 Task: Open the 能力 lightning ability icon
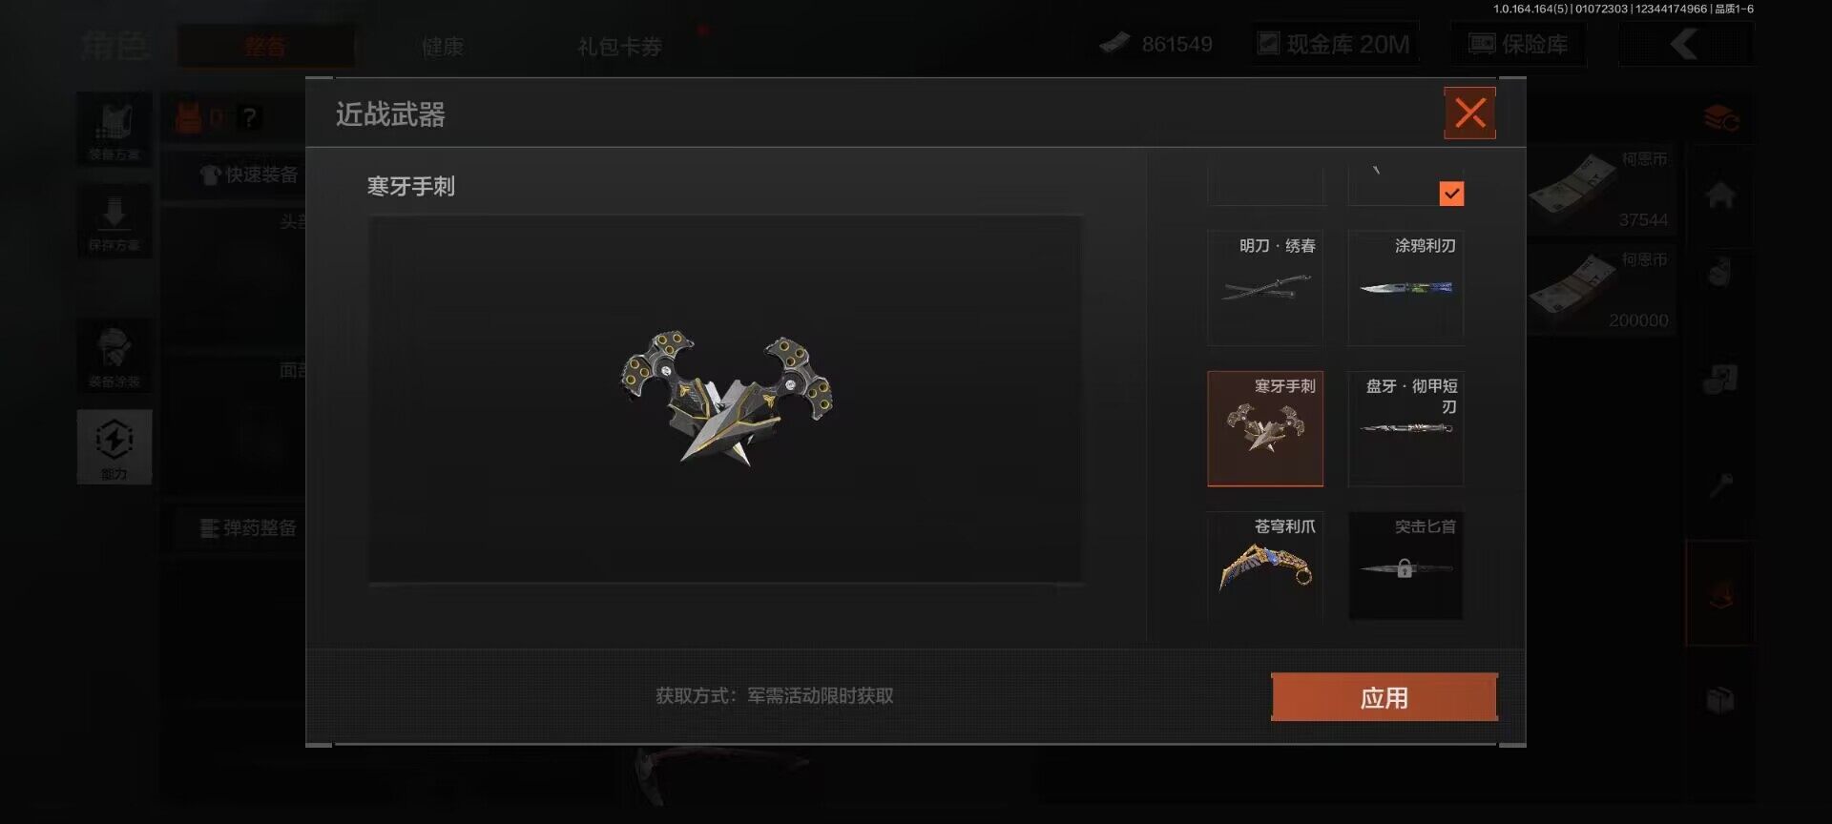click(x=114, y=446)
